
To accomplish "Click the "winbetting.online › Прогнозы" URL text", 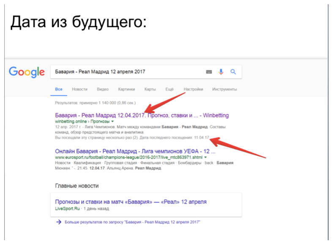I will coord(82,121).
